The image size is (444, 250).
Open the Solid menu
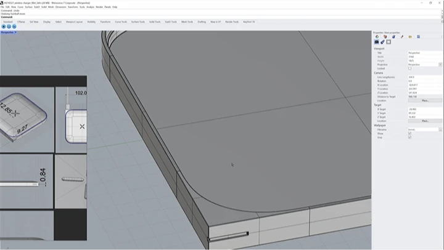44,7
